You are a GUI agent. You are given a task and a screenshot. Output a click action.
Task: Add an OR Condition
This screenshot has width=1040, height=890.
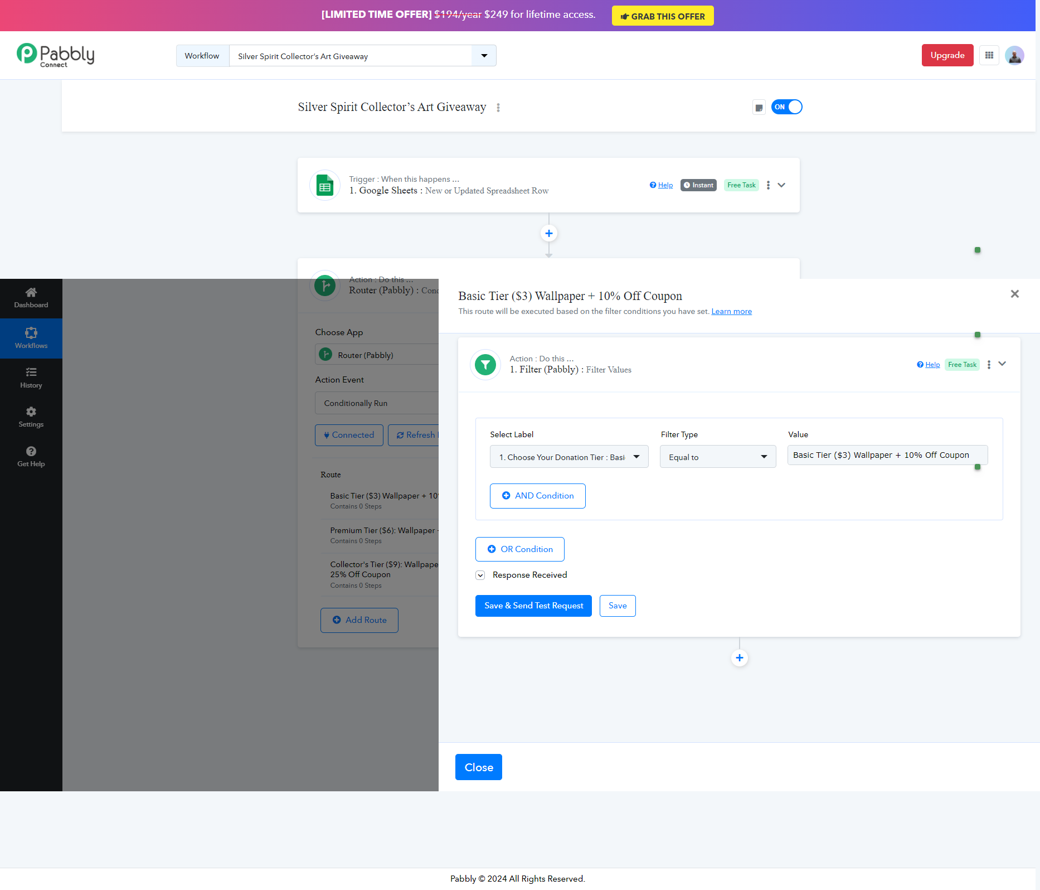[x=520, y=549]
